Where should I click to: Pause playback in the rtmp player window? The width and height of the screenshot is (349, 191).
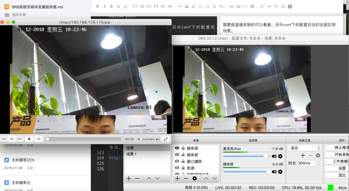12,139
